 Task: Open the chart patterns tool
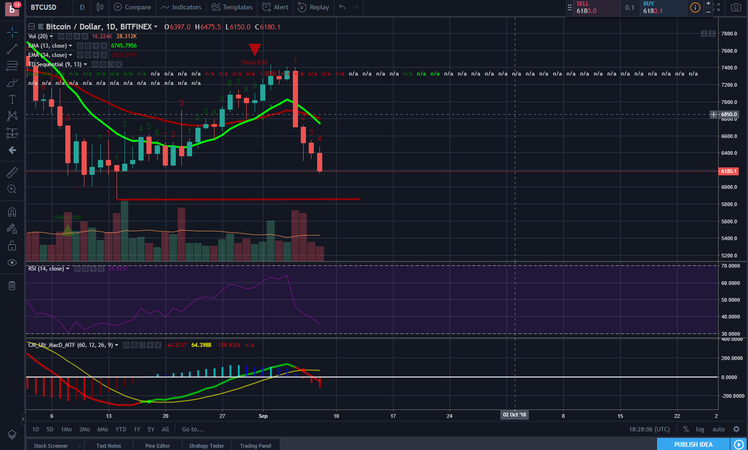(x=12, y=116)
